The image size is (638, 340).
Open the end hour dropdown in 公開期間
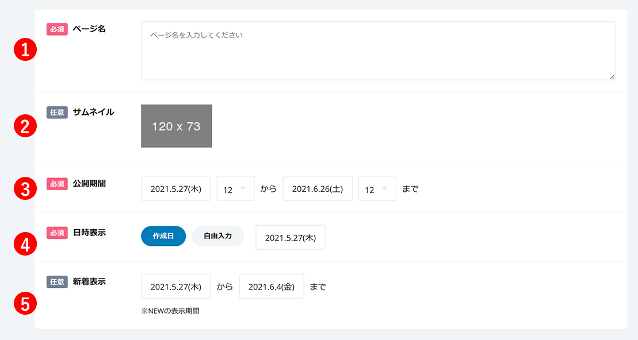click(x=377, y=188)
